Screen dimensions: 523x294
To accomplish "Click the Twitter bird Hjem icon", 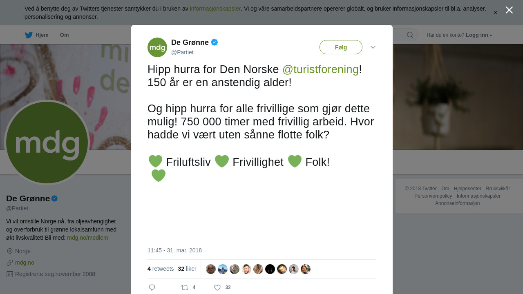I will click(29, 35).
